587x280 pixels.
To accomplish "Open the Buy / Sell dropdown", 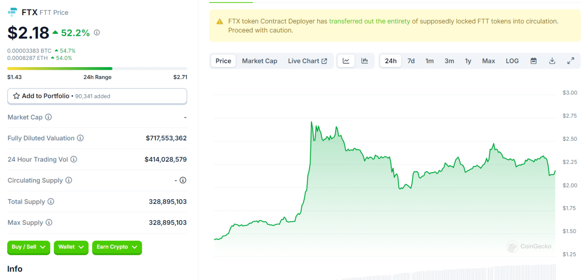I will (x=29, y=247).
